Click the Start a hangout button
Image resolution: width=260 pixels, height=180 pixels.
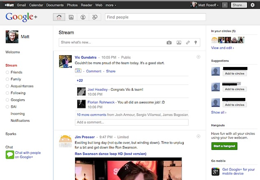(x=224, y=146)
